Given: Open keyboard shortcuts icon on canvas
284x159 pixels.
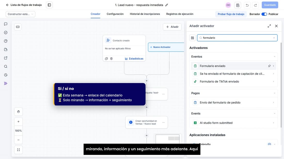Looking at the screenshot, I should point(18,27).
